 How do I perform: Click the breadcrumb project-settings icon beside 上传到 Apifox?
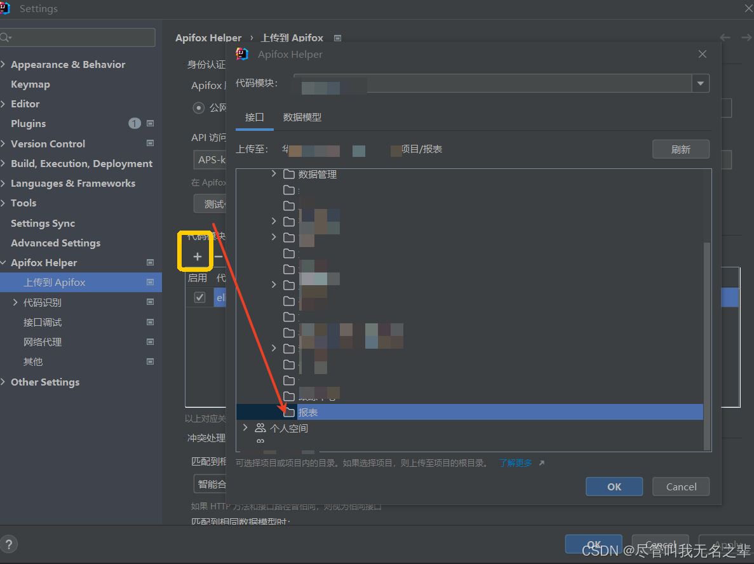(337, 38)
